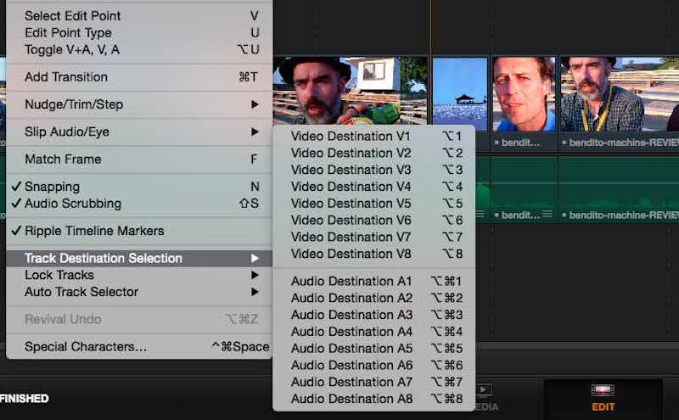Expand the Lock Tracks submenu
Viewport: 679px width, 420px height.
139,275
